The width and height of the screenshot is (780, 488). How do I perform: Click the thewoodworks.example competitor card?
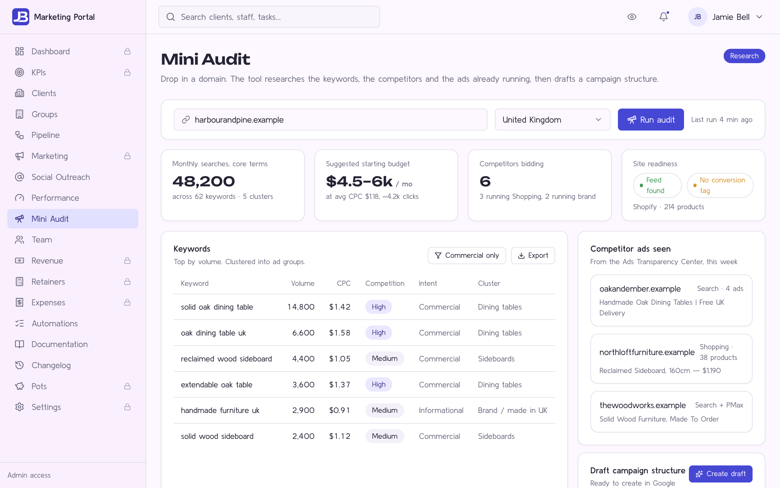672,412
